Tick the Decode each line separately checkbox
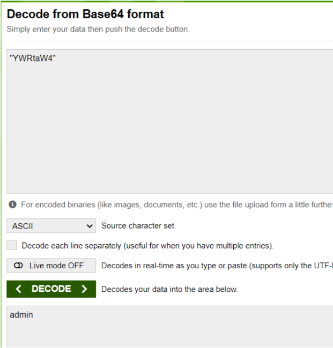Screen dimensions: 333x348 (x=12, y=246)
